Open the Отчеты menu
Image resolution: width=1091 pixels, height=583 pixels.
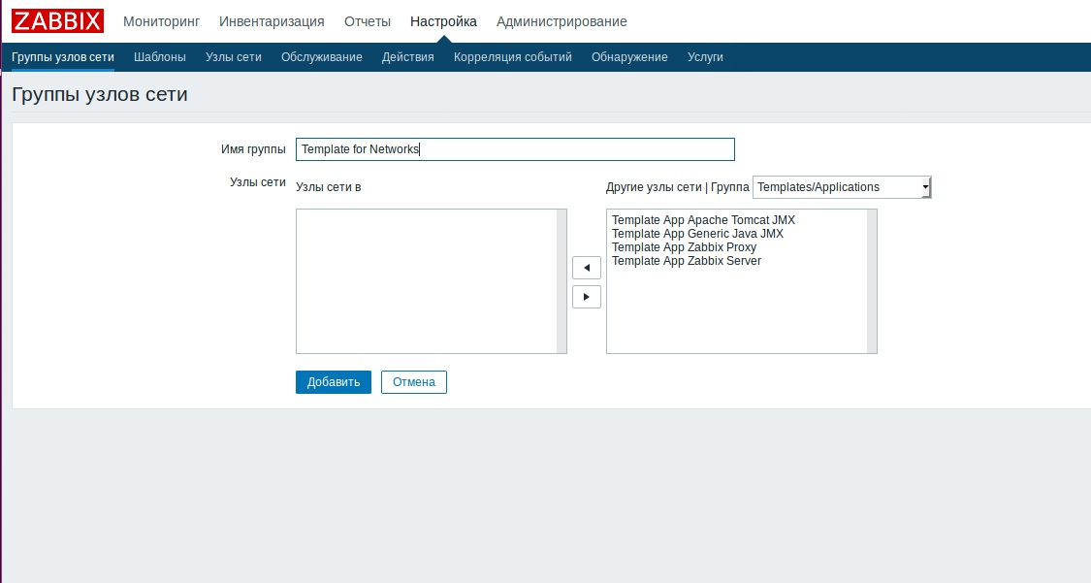point(368,21)
